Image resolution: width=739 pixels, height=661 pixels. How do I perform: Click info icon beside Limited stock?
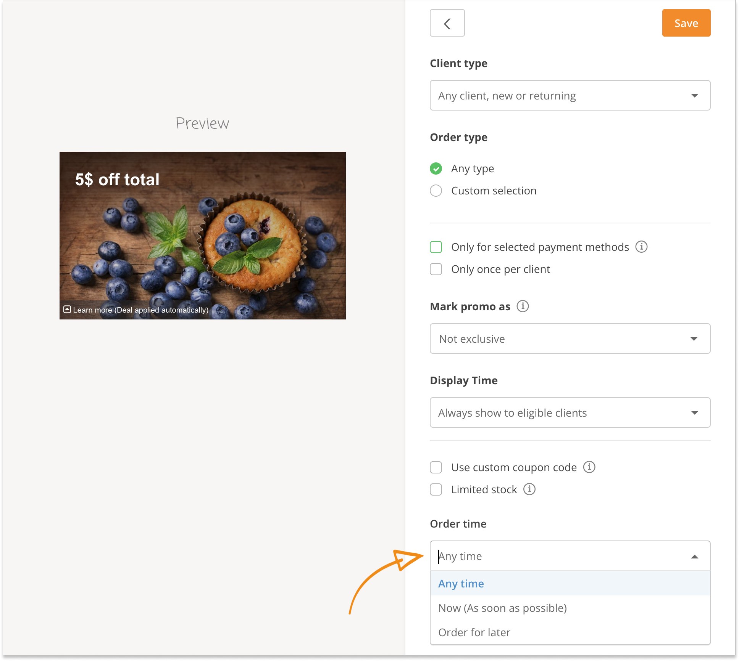(x=529, y=489)
